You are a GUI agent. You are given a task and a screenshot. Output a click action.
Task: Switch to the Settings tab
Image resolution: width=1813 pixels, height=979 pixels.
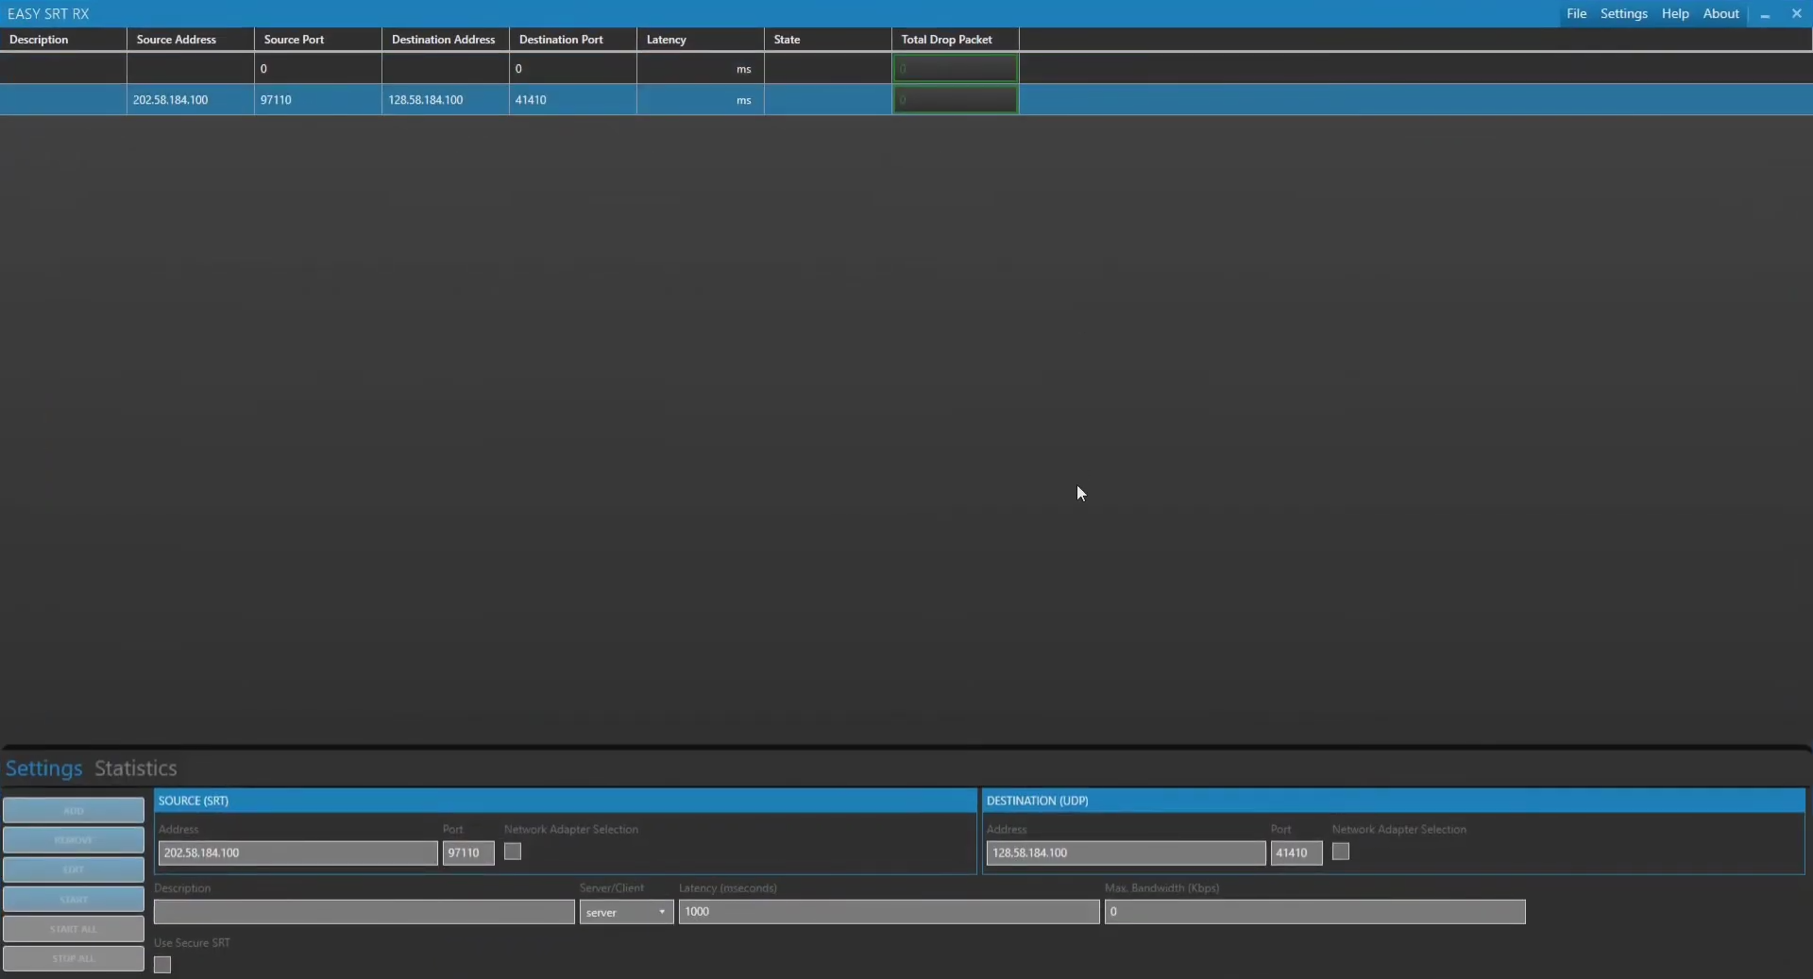pyautogui.click(x=42, y=768)
